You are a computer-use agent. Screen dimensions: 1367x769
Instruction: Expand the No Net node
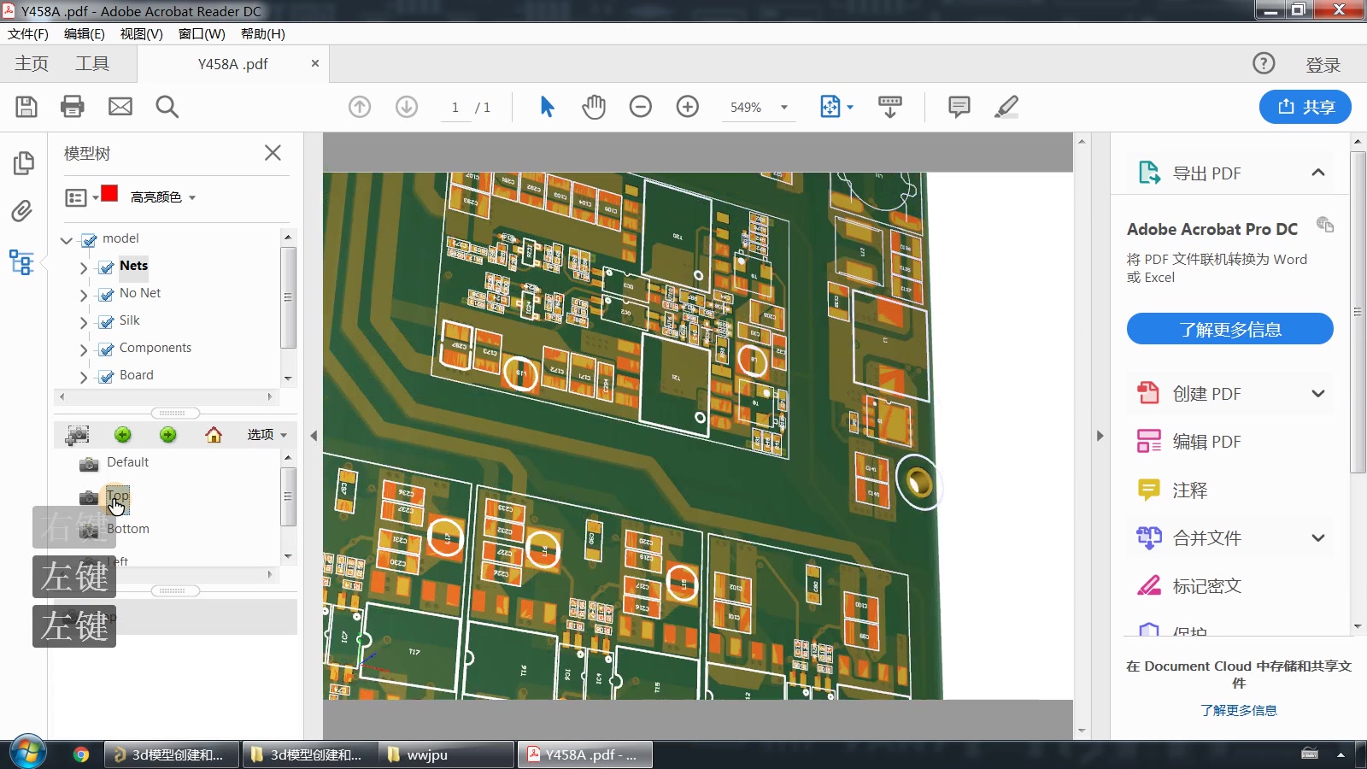pos(84,295)
